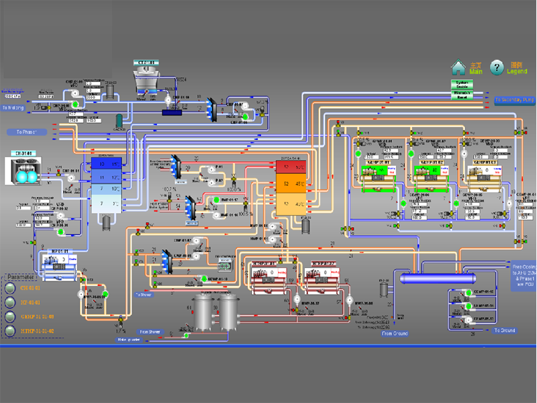Open the Make up water label

pos(129,340)
